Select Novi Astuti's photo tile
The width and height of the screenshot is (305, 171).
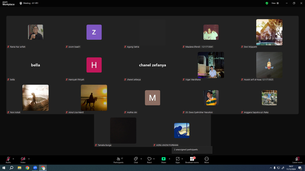pos(36,98)
